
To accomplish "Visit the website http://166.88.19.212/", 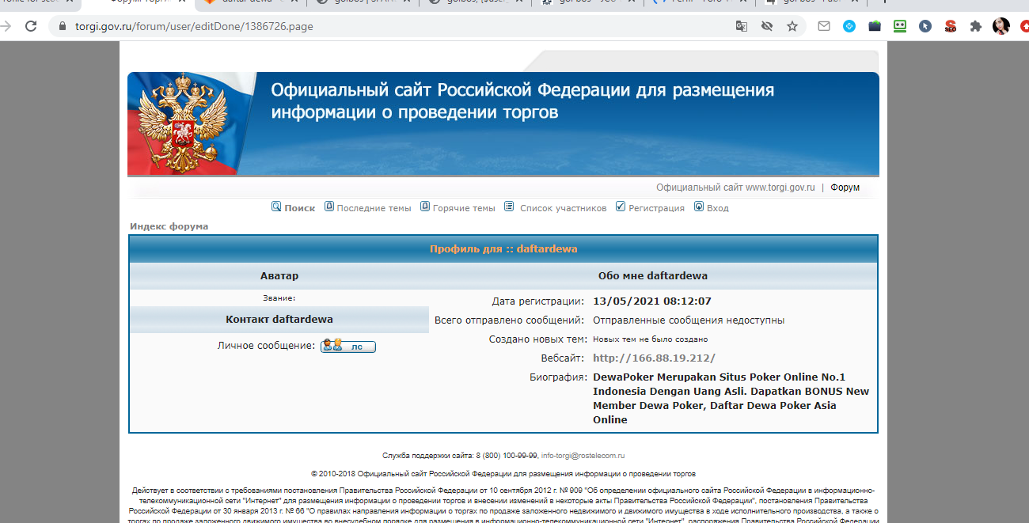I will [655, 358].
